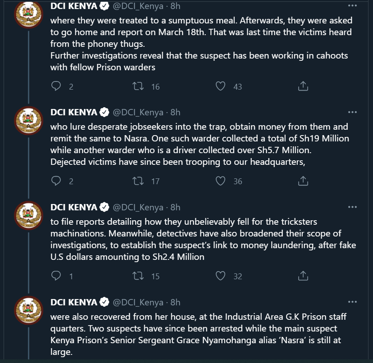Open more options on the last tweet

(353, 302)
